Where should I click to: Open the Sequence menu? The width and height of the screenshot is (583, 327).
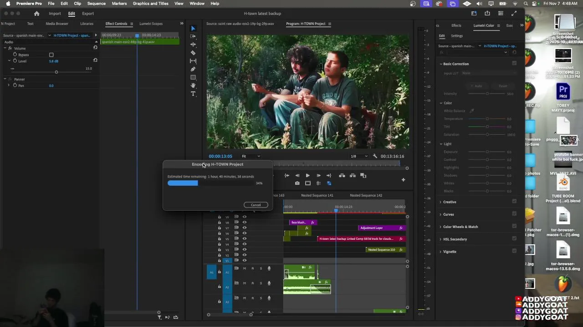[96, 4]
